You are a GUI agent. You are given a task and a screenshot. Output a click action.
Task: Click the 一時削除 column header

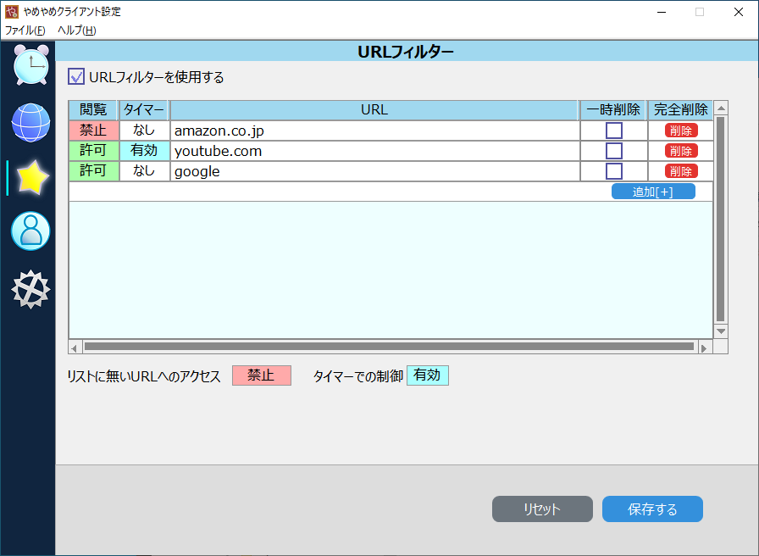pyautogui.click(x=614, y=110)
